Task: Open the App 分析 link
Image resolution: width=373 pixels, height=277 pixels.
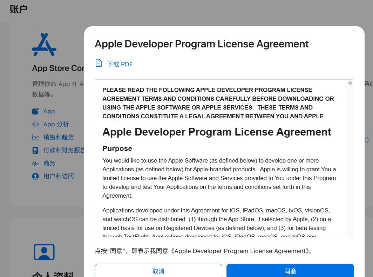Action: point(56,124)
